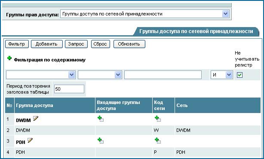
Task: Click the PDH network name in 'Сеть' column
Action: (181, 152)
